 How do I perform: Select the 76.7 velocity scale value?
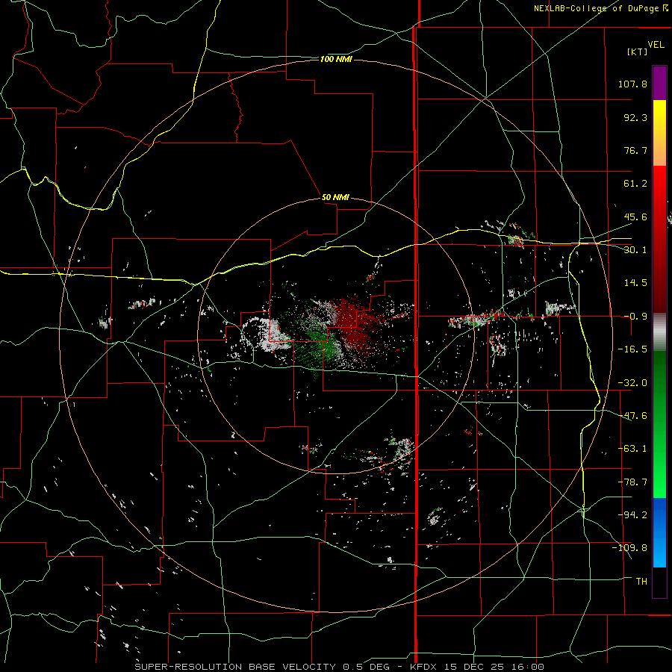pos(635,150)
